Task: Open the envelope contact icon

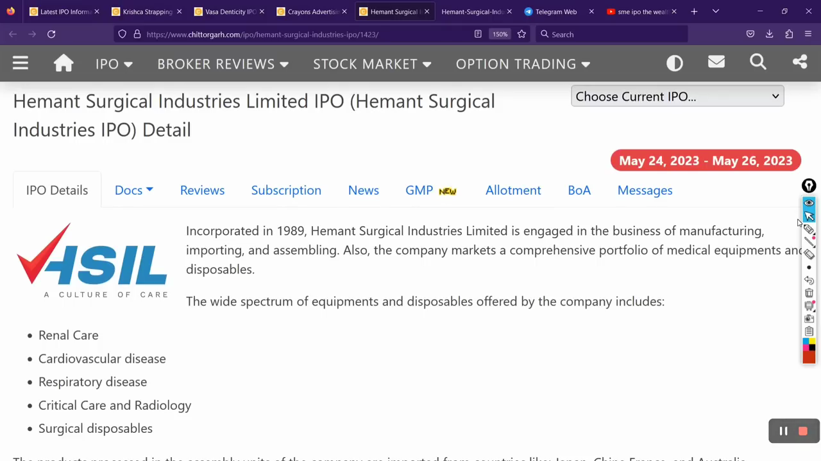Action: tap(716, 62)
